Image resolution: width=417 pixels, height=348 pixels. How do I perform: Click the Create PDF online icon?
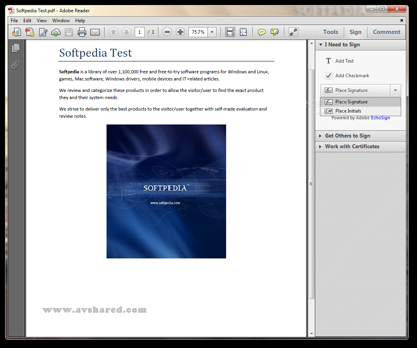click(x=30, y=32)
